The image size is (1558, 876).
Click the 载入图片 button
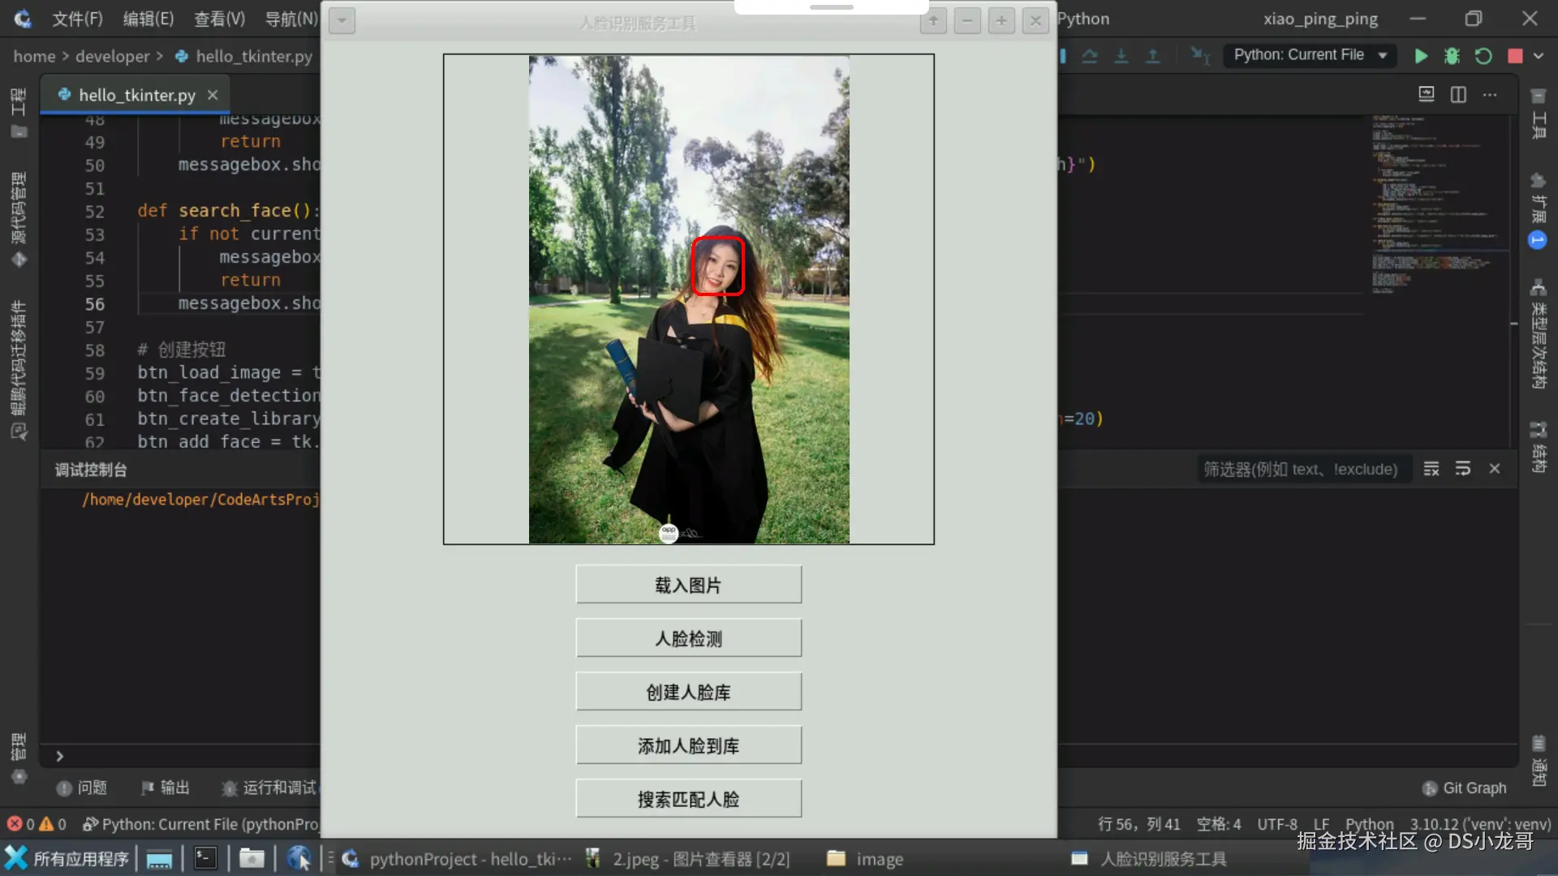pos(688,585)
